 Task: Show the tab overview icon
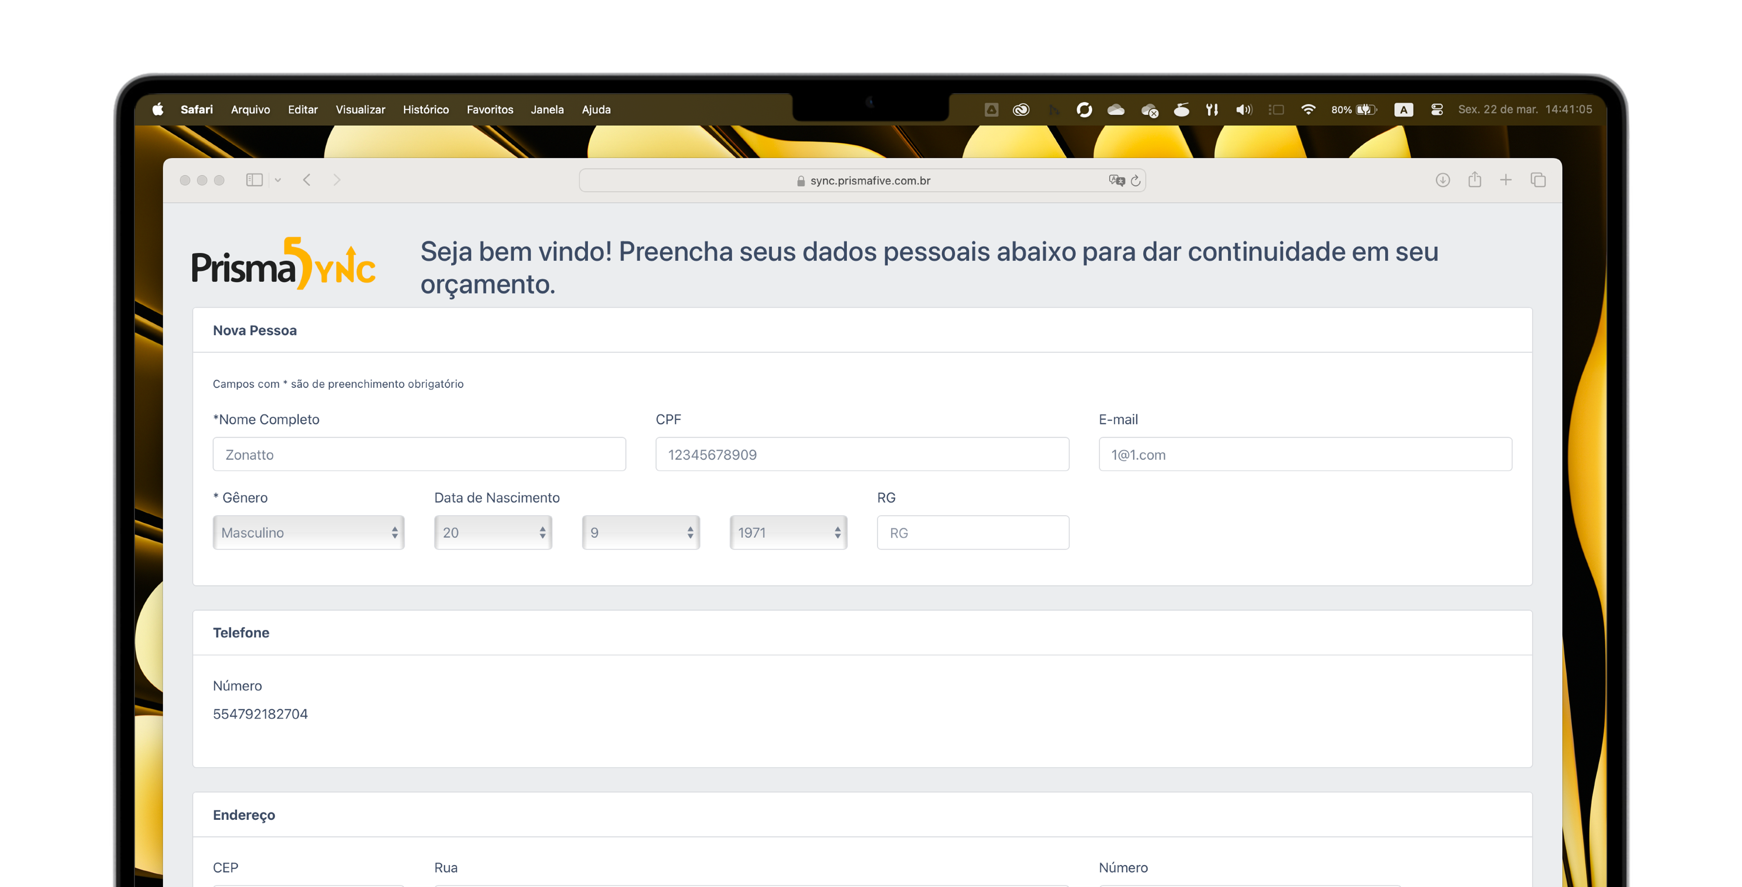coord(1538,180)
